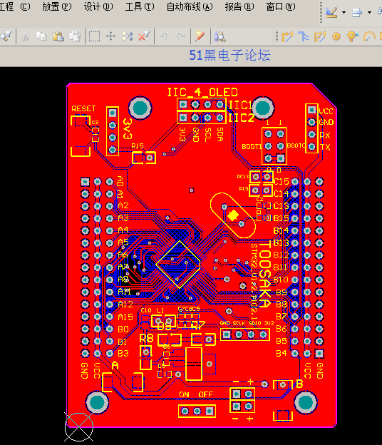Expand the dimension tool dropdown arrow
382x445 pixels.
point(344,12)
